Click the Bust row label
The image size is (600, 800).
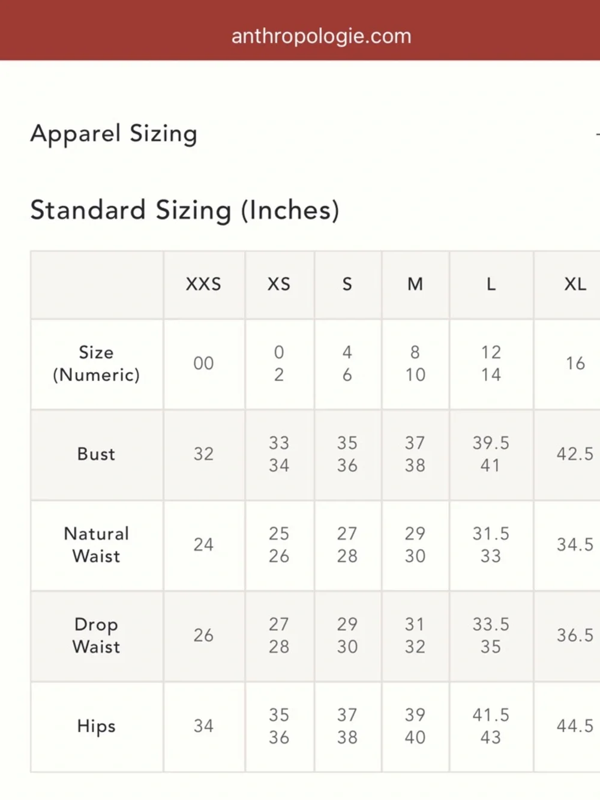(96, 454)
